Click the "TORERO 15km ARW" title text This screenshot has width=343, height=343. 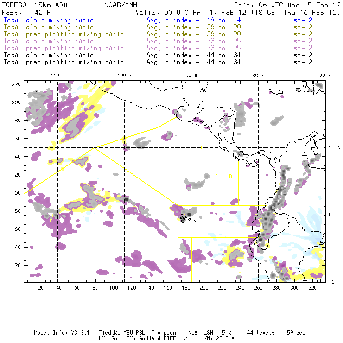tap(35, 5)
